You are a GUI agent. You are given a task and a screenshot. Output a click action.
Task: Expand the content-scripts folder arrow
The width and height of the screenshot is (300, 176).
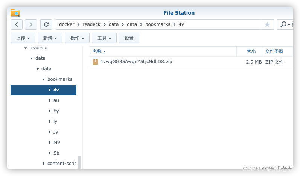tap(44, 164)
